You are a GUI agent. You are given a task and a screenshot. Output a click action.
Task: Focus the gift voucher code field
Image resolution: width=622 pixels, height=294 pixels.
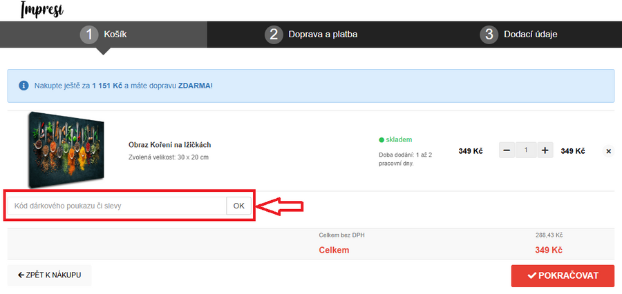(x=117, y=206)
